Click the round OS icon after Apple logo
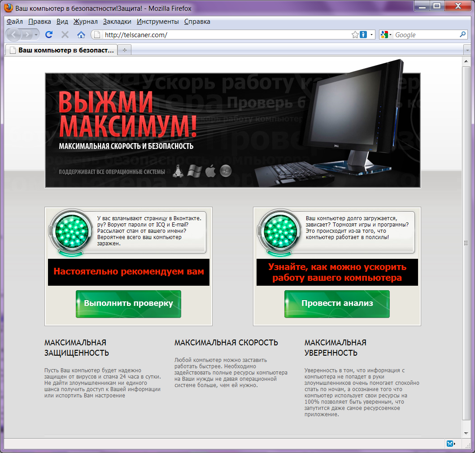 pos(226,171)
